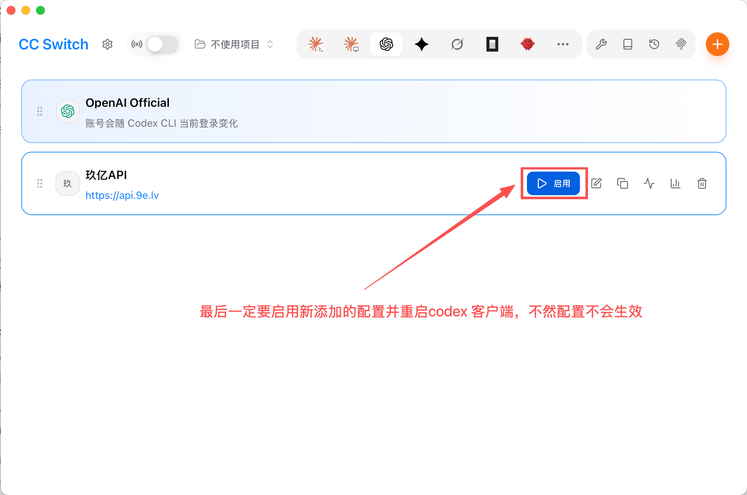
Task: Edit the 玖亿API provider
Action: [x=596, y=183]
